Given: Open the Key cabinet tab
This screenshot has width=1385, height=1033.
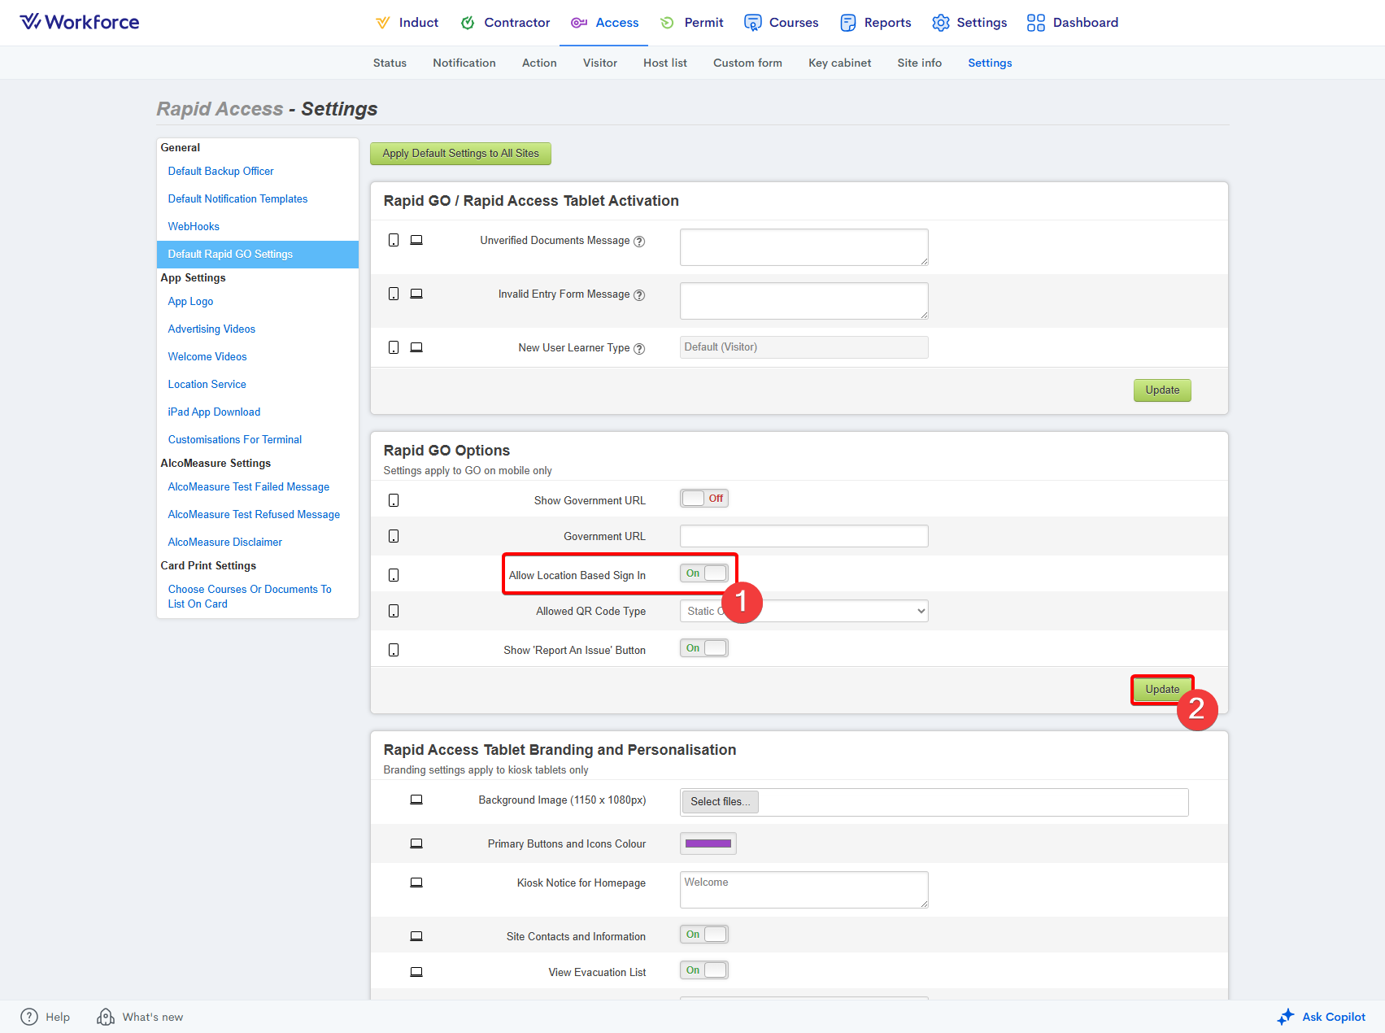Looking at the screenshot, I should 839,63.
